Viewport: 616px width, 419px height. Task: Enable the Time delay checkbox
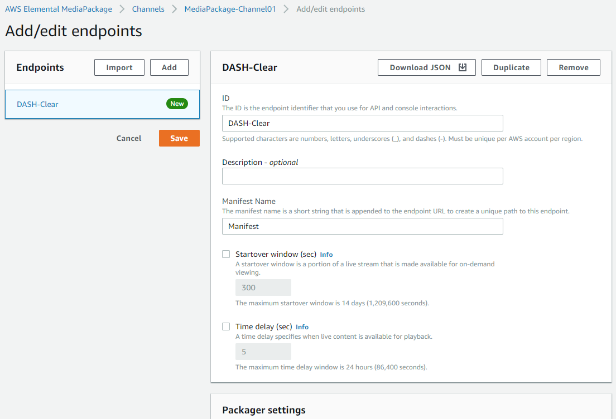point(226,327)
